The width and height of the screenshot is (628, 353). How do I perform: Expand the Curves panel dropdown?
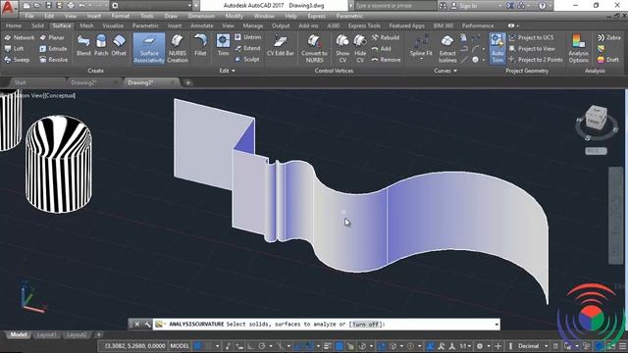445,71
